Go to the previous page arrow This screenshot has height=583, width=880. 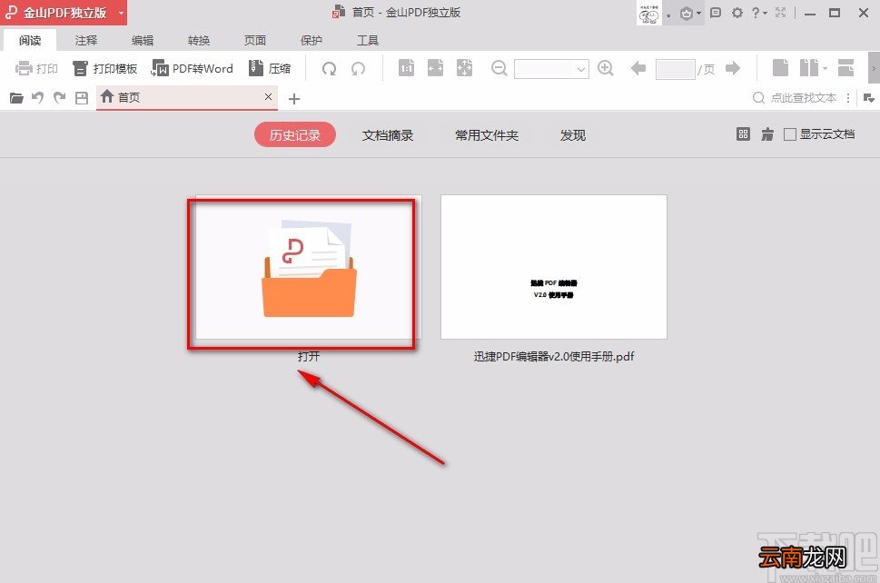coord(638,68)
